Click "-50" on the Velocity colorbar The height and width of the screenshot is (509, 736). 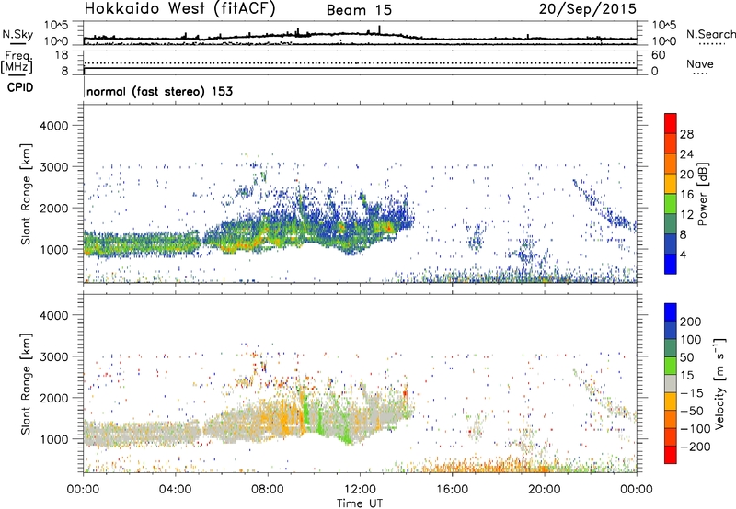tap(692, 411)
